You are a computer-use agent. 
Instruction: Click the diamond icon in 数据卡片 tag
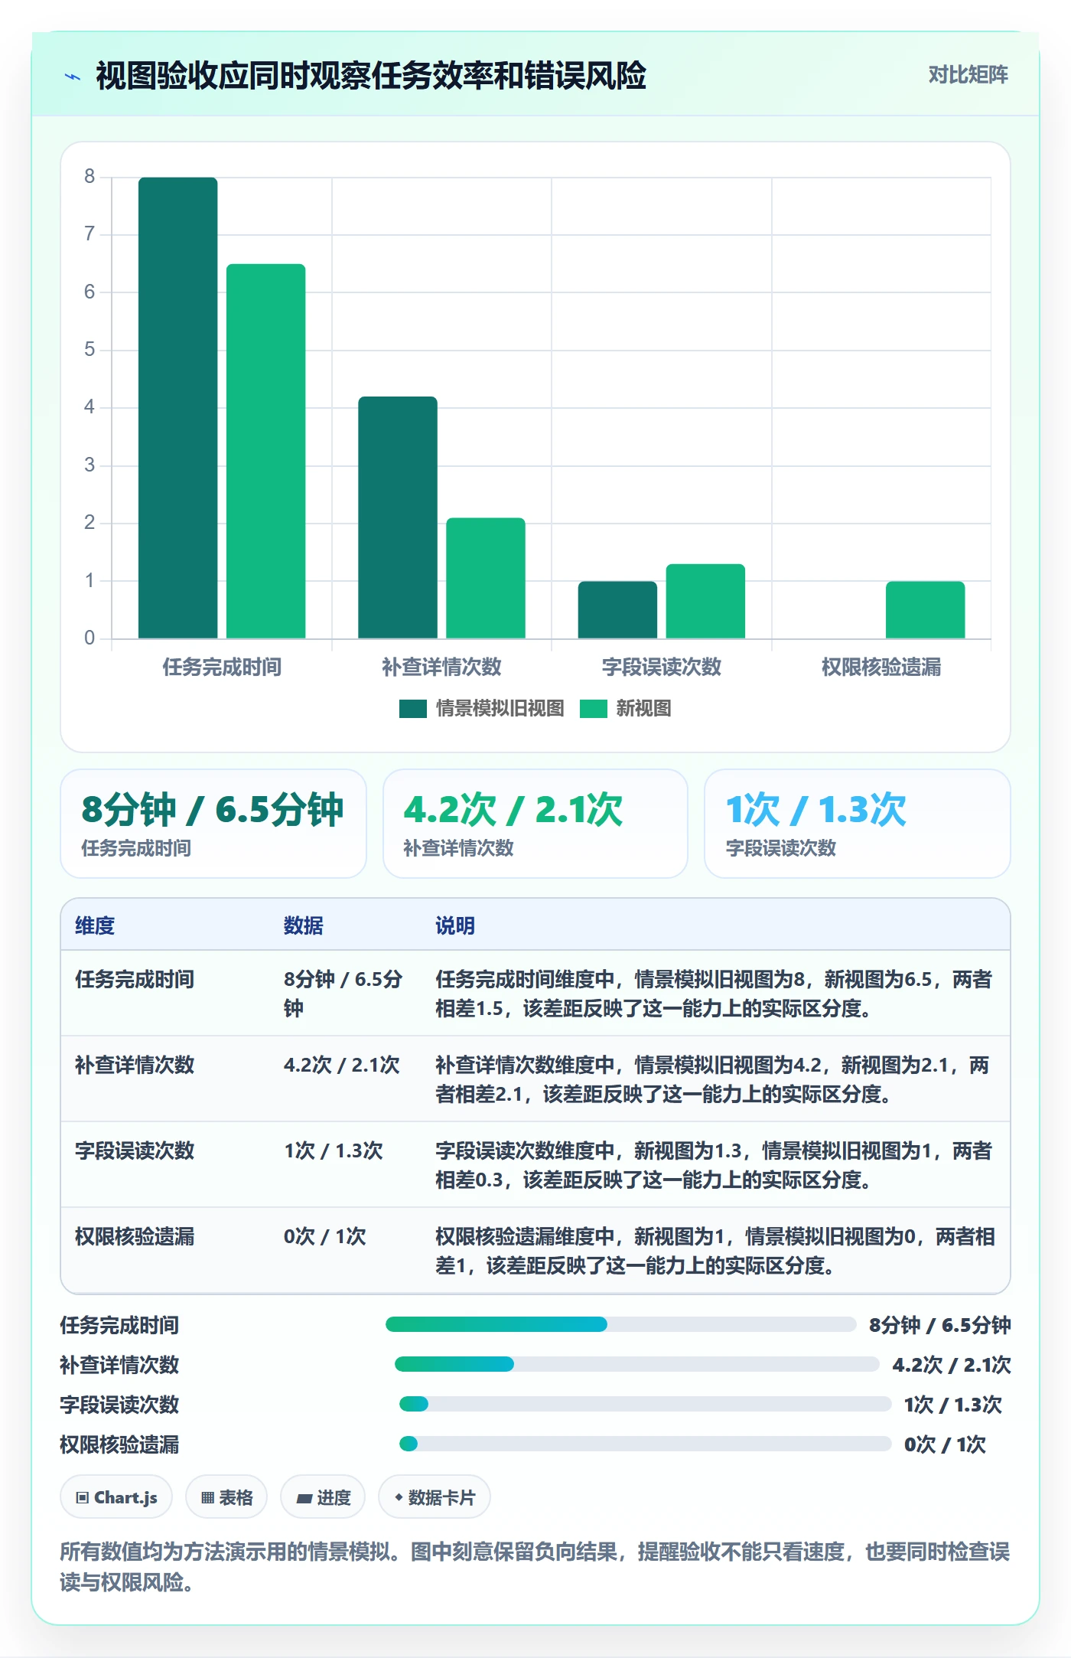tap(399, 1497)
